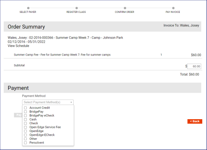The width and height of the screenshot is (207, 150).
Task: Select Persolvent payment checkbox
Action: [25, 143]
